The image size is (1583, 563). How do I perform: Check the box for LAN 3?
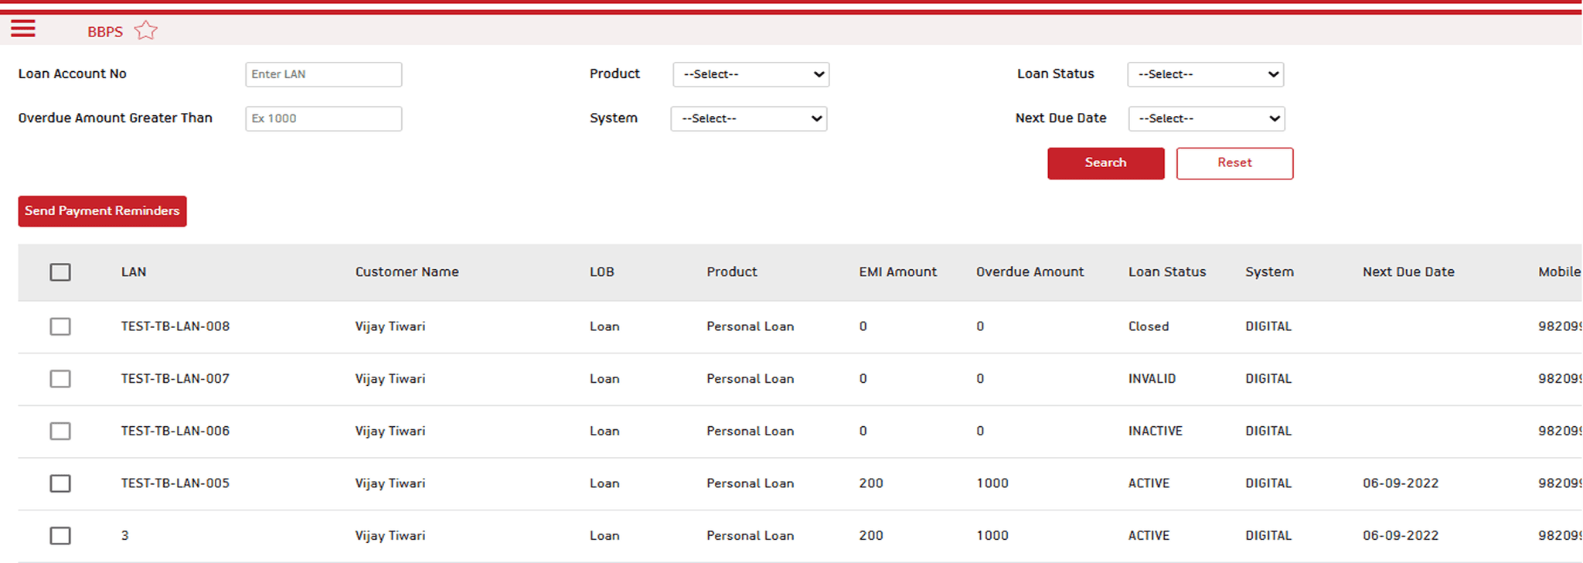click(60, 535)
